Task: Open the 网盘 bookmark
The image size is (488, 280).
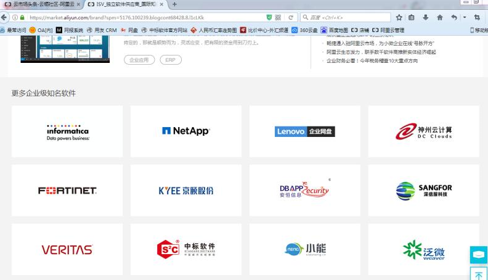Action: pyautogui.click(x=129, y=30)
